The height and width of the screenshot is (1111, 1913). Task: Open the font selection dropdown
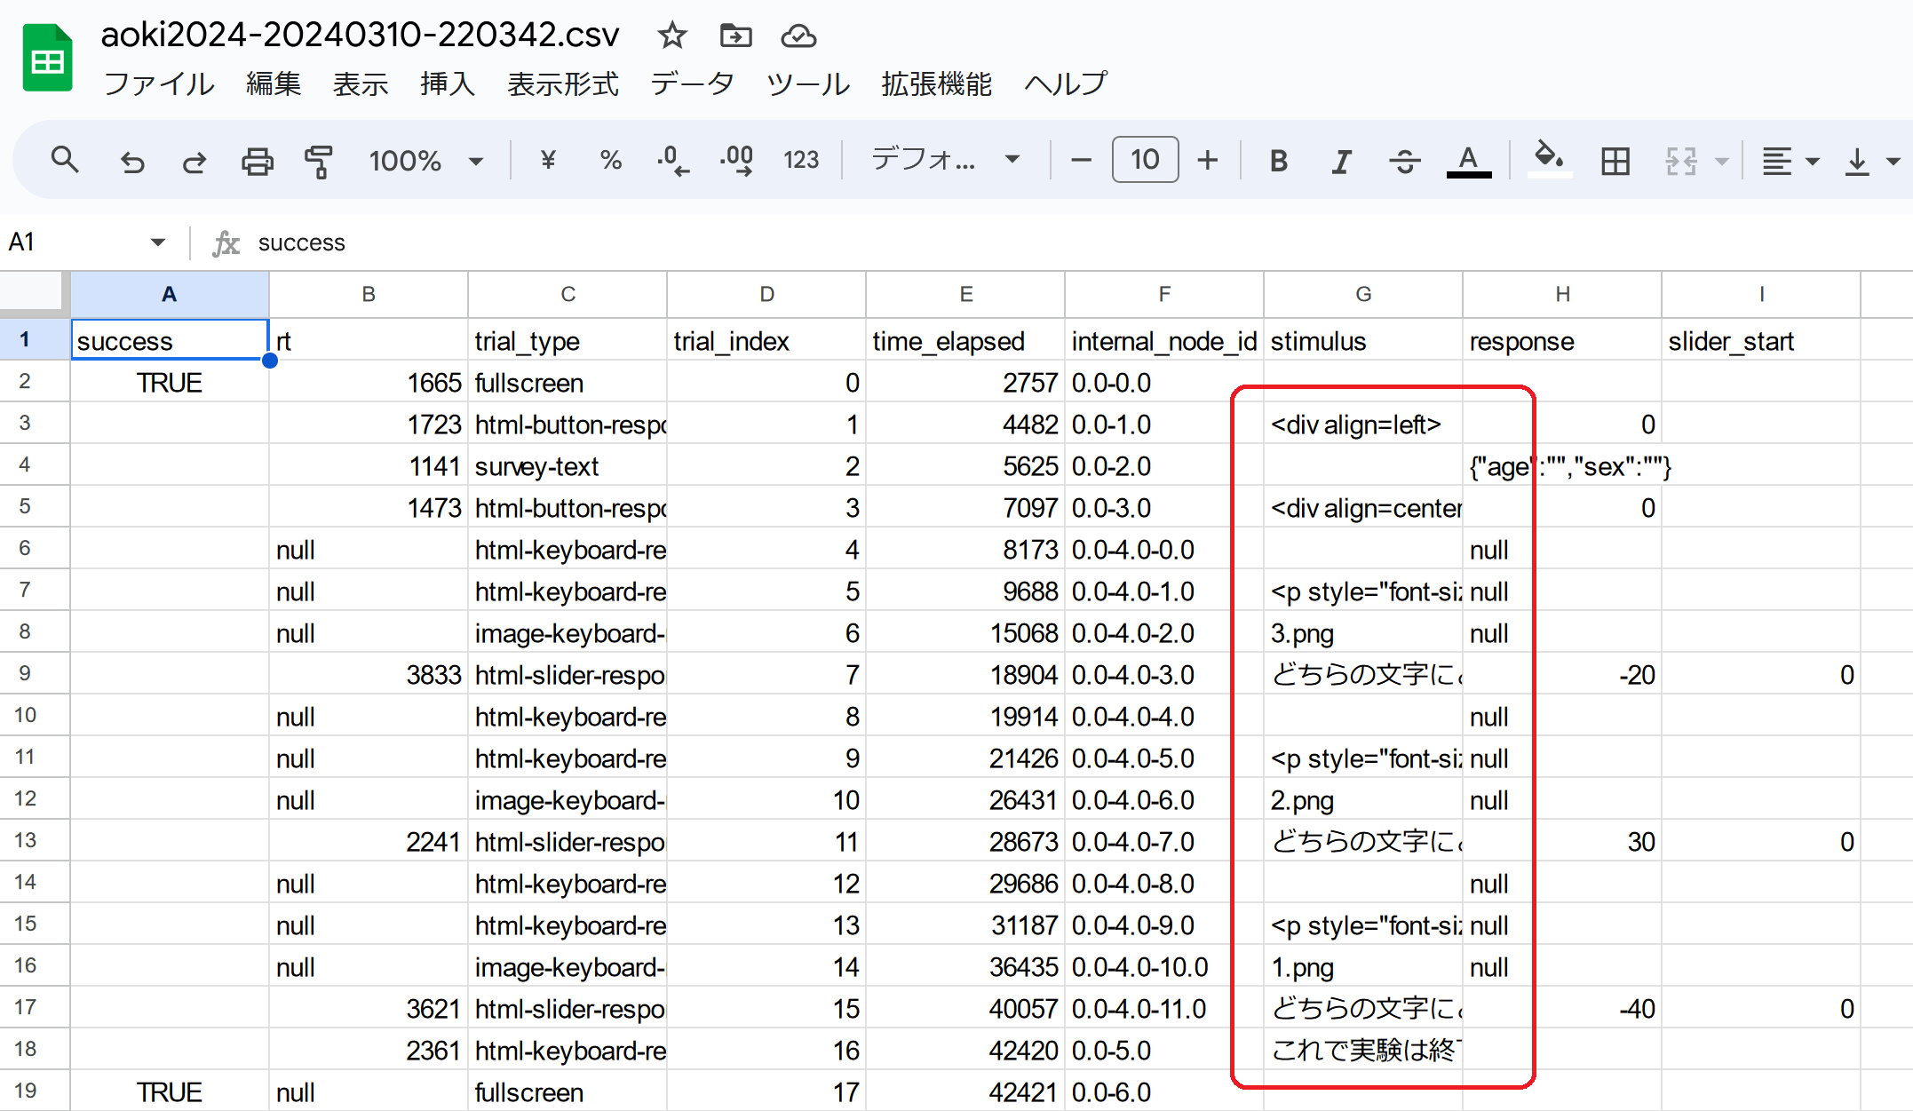tap(946, 161)
